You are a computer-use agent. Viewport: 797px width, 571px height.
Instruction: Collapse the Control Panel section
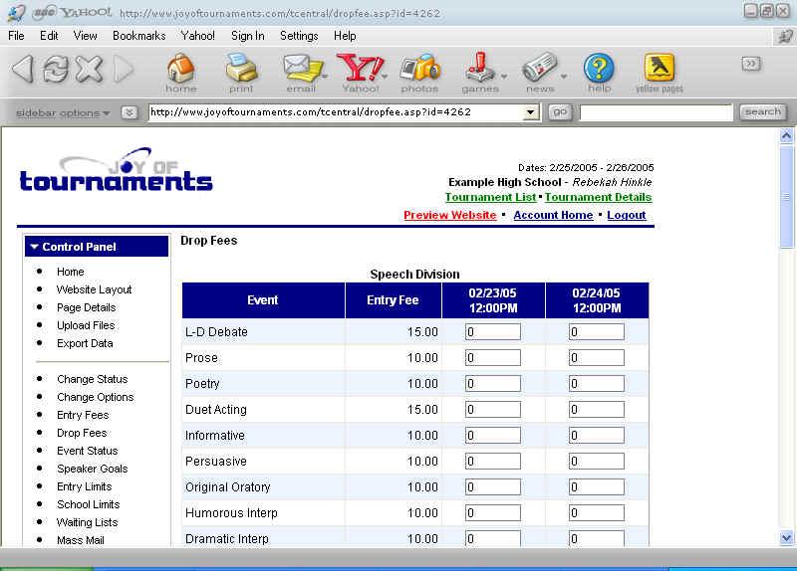(x=35, y=247)
